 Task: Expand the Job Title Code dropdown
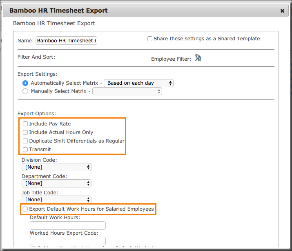pos(56,200)
